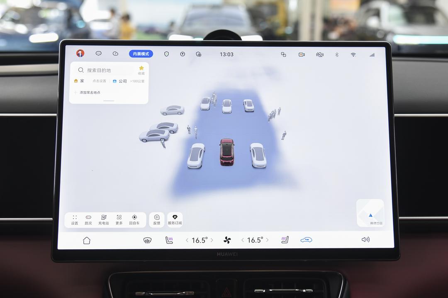
Task: Navigate to 家 home shortcut
Action: click(x=79, y=81)
